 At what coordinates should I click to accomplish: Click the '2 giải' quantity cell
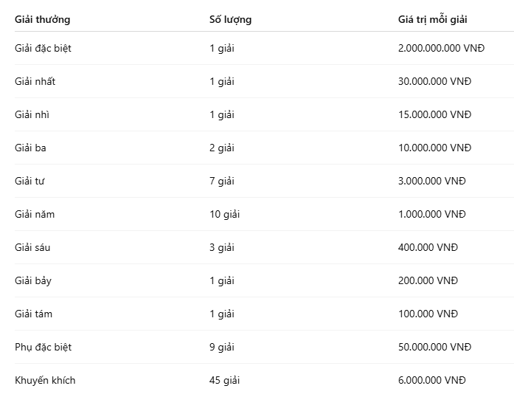[x=222, y=148]
